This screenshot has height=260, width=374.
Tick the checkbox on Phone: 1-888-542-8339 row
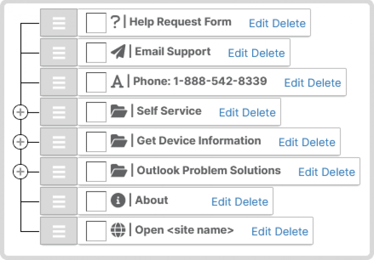96,82
